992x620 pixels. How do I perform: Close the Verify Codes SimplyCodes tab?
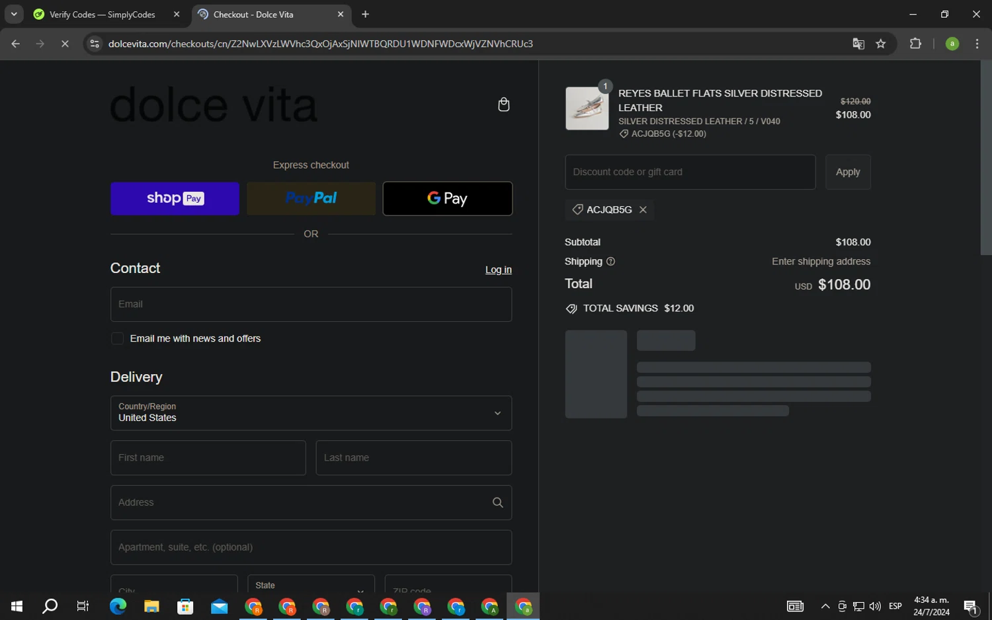[x=177, y=14]
